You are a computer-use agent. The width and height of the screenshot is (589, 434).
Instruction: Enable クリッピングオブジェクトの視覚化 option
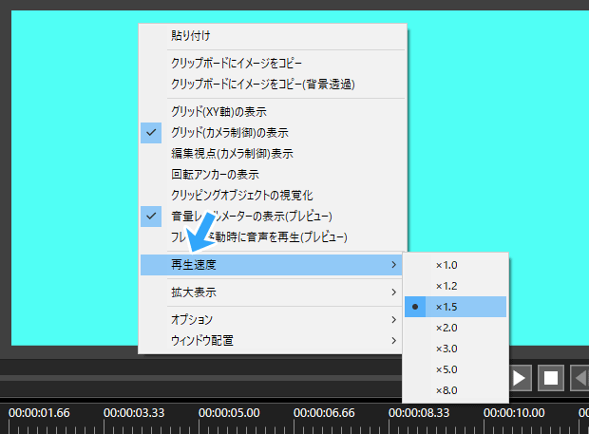(273, 196)
